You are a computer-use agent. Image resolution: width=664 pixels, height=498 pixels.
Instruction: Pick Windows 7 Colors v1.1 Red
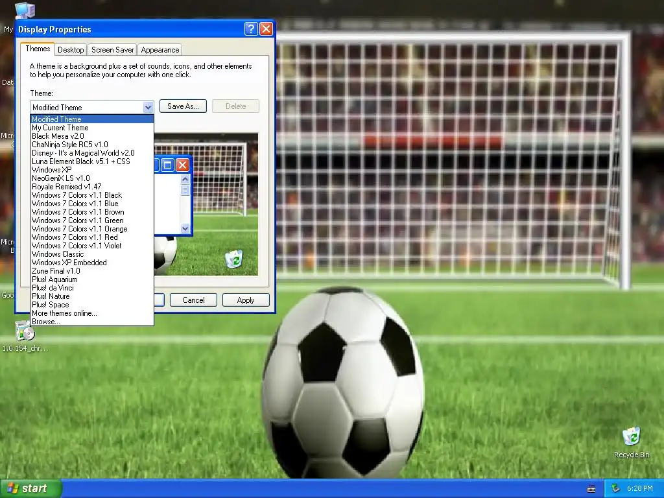pyautogui.click(x=92, y=237)
